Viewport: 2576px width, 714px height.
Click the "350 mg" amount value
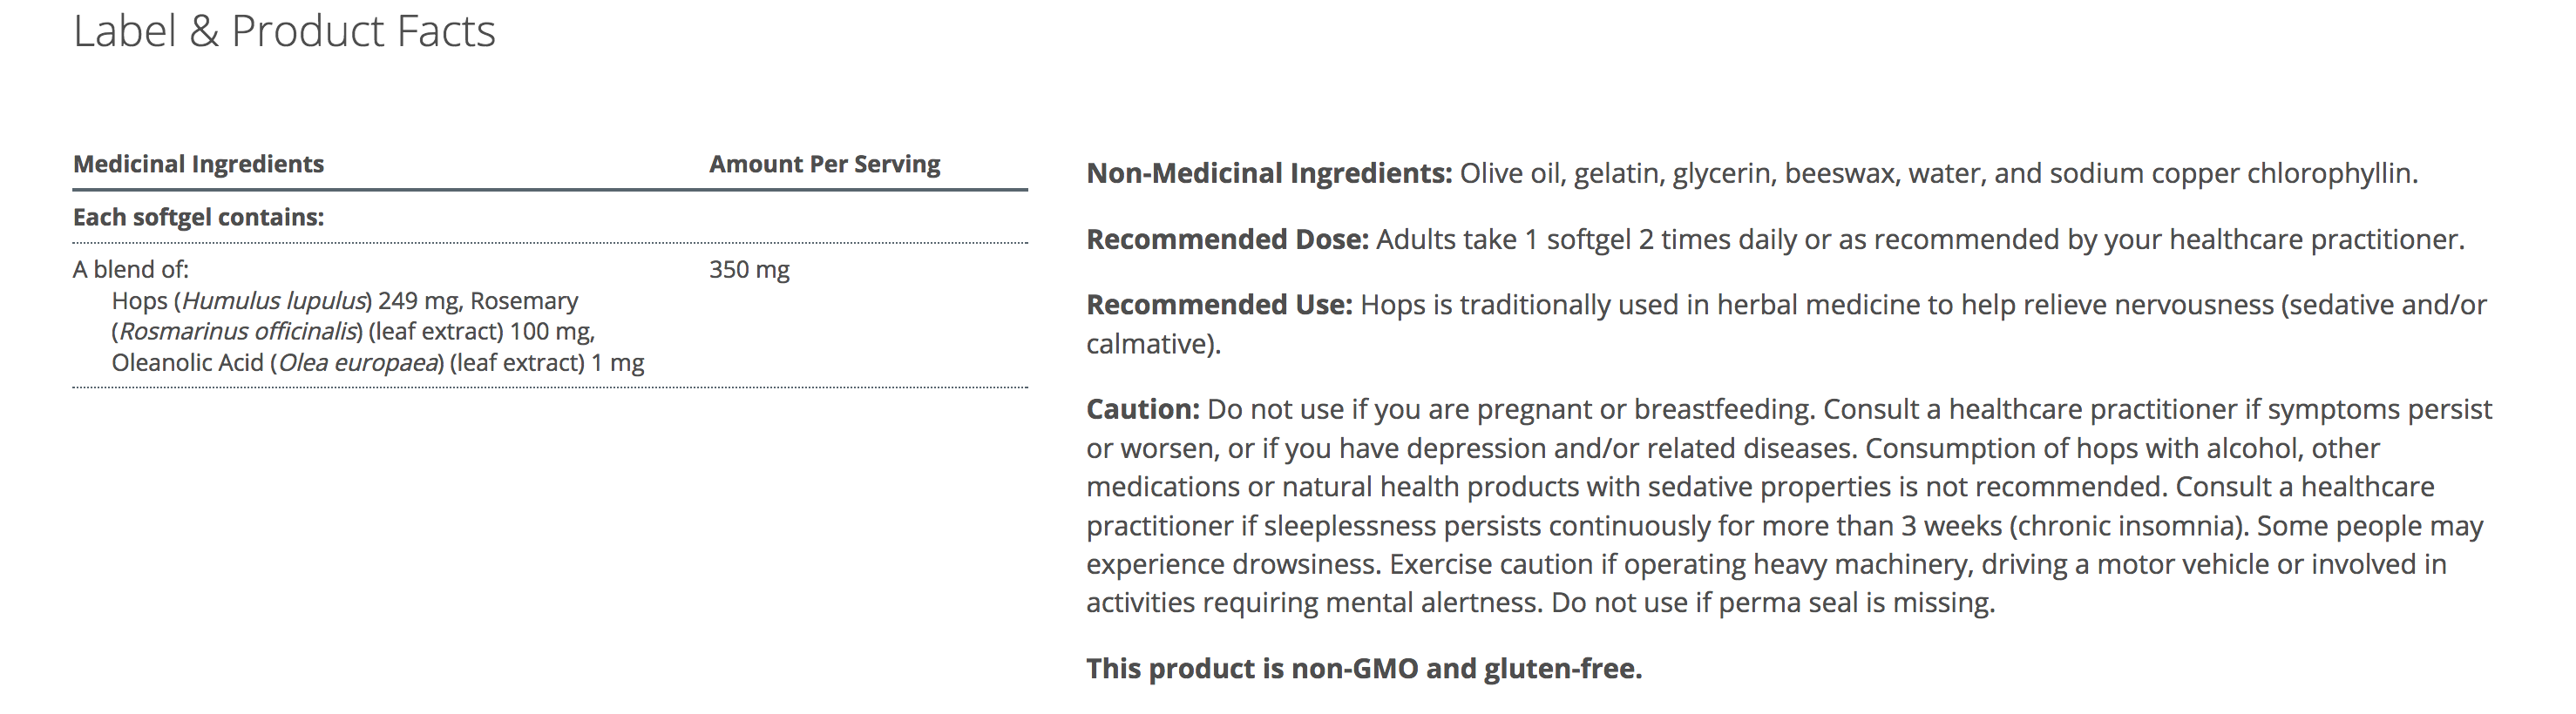(x=749, y=270)
